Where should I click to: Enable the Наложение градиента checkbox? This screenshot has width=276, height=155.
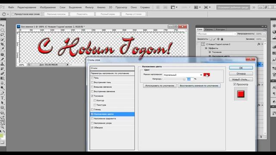[x=92, y=119]
